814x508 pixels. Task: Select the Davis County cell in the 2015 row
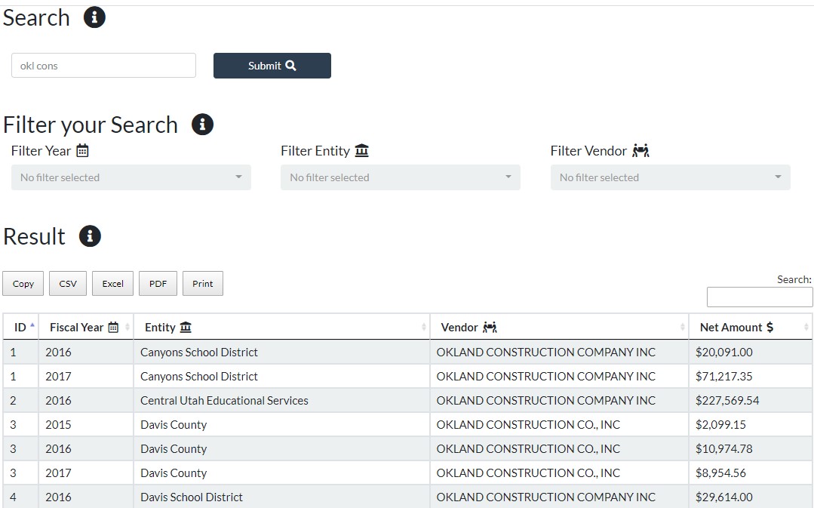click(282, 424)
